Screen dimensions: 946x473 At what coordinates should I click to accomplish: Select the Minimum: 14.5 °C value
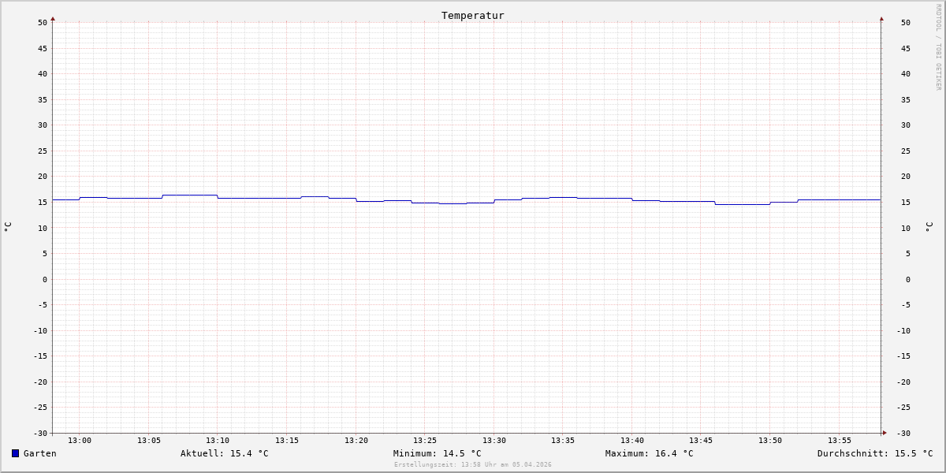438,453
